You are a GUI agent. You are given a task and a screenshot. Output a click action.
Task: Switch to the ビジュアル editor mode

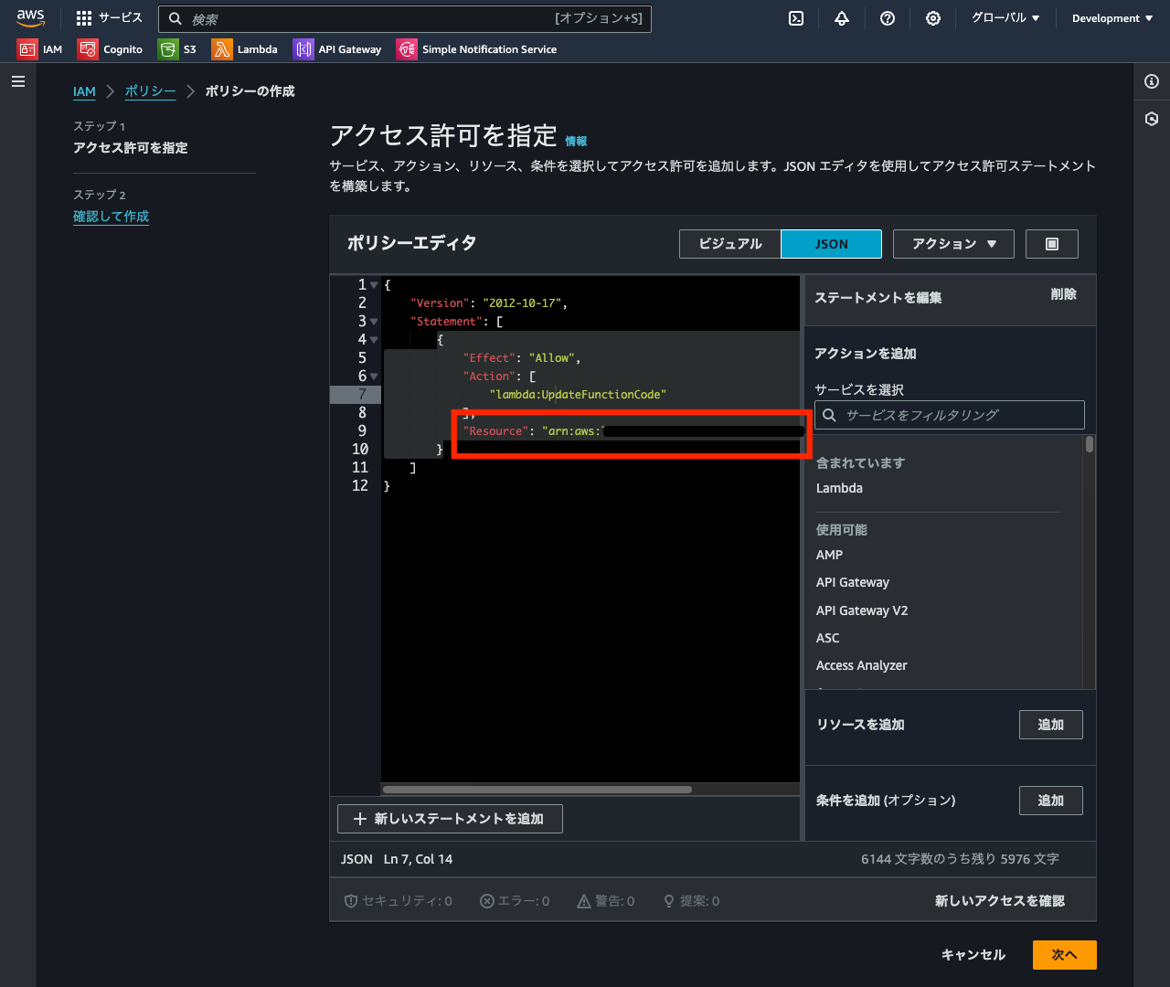click(729, 244)
